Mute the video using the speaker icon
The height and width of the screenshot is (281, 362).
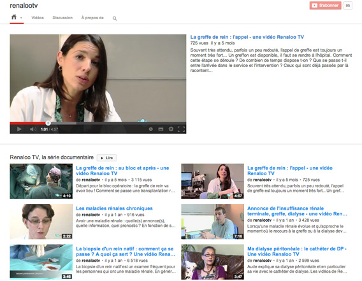tap(33, 129)
